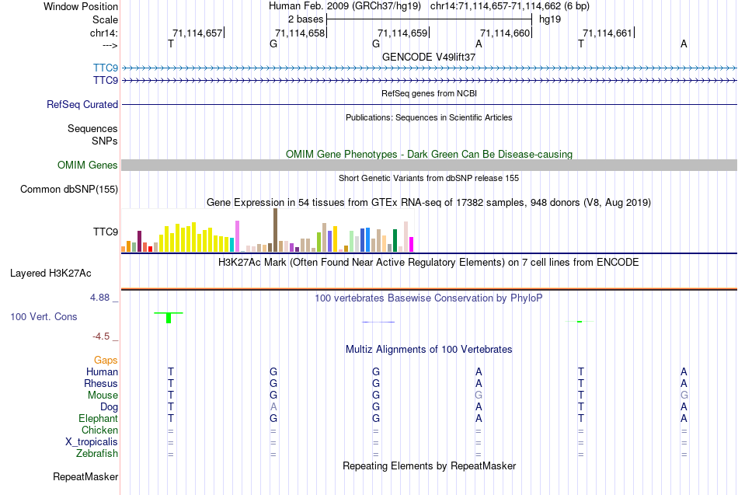Click the H3K27Ac Mark ENCODE track title
This screenshot has height=495, width=738.
pyautogui.click(x=429, y=262)
